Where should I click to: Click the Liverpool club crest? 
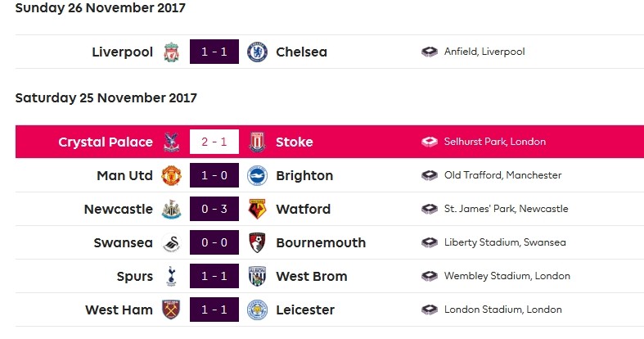pyautogui.click(x=171, y=52)
